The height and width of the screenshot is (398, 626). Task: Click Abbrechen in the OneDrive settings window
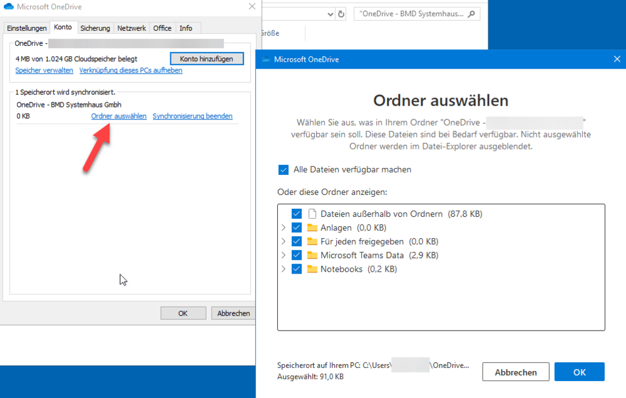[233, 314]
